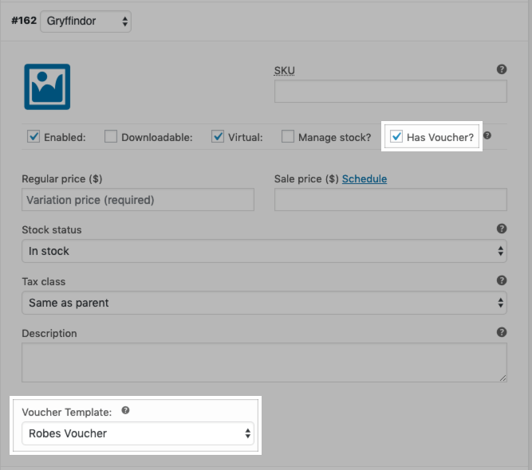Open the Voucher Template dropdown

pos(138,433)
